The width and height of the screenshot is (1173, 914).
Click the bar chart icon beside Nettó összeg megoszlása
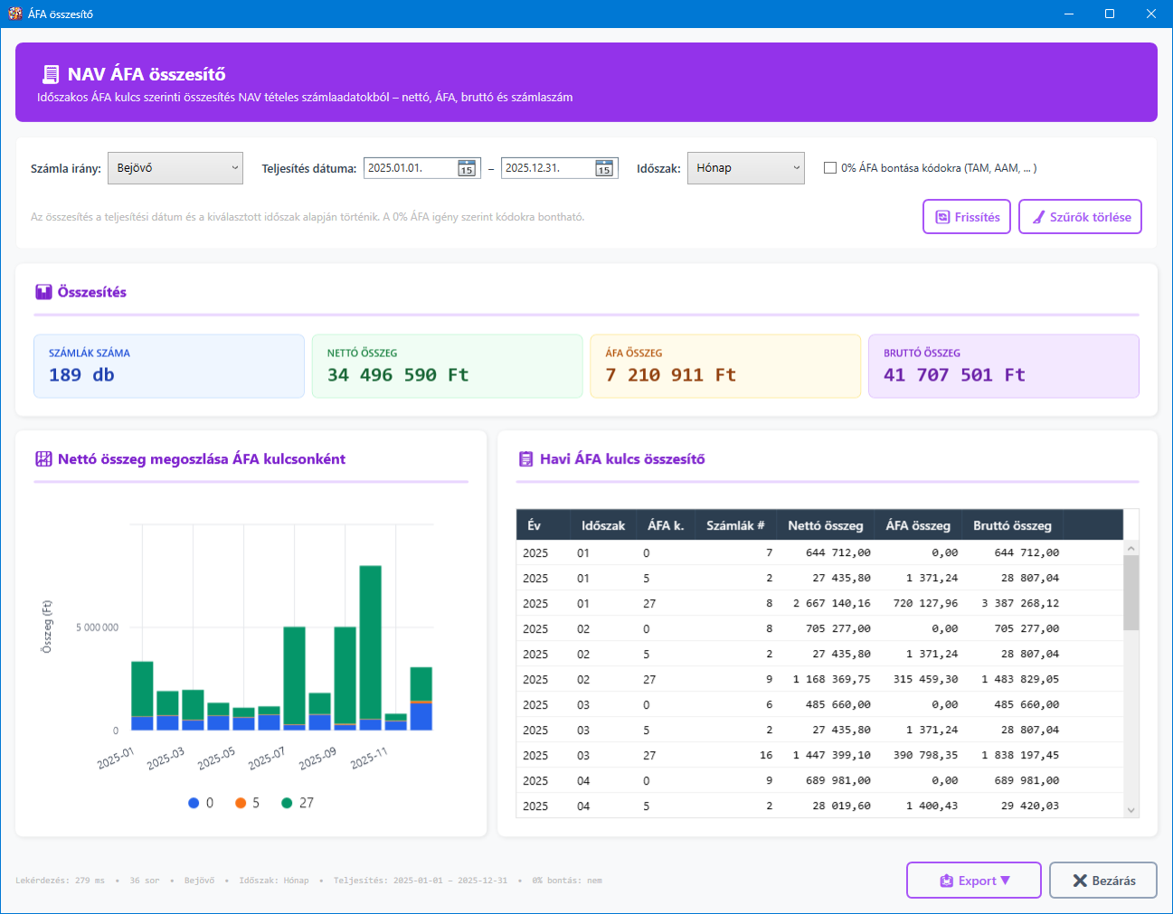click(43, 459)
